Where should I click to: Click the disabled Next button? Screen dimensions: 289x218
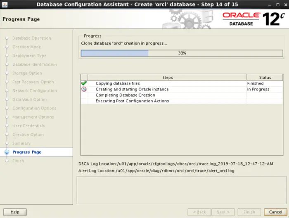pyautogui.click(x=223, y=212)
